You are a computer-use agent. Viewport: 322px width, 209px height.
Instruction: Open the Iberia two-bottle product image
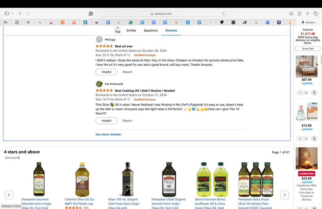click(x=212, y=179)
